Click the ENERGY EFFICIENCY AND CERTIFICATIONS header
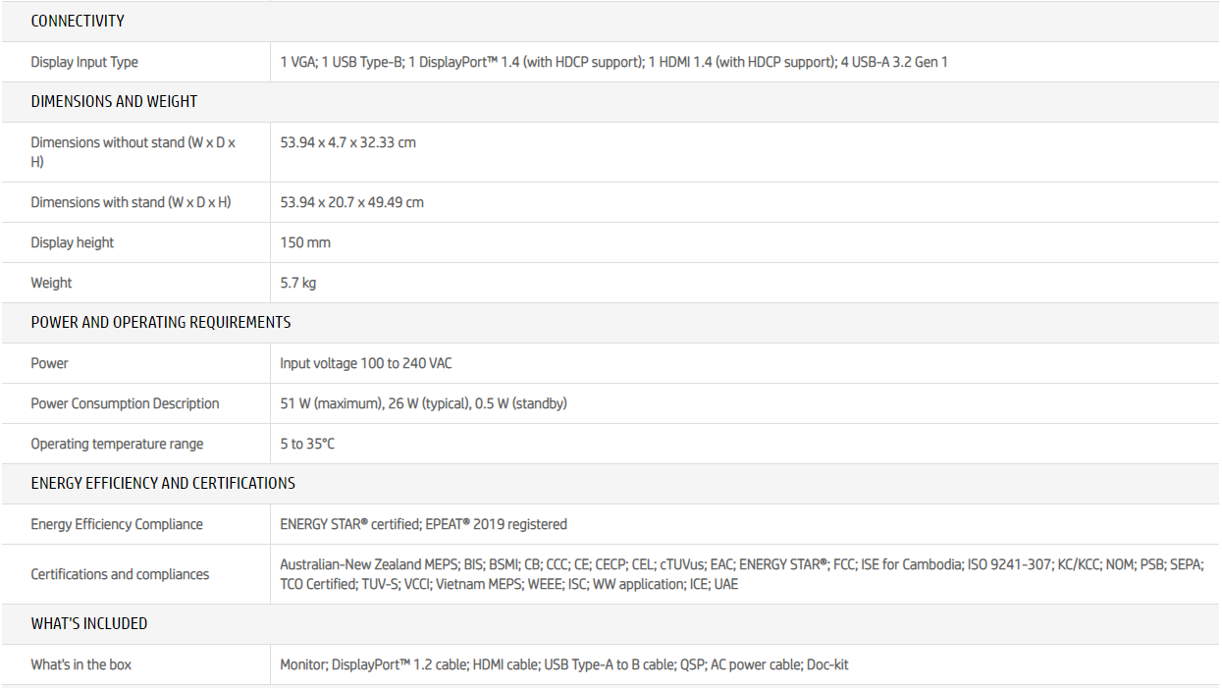Image resolution: width=1222 pixels, height=688 pixels. point(163,483)
